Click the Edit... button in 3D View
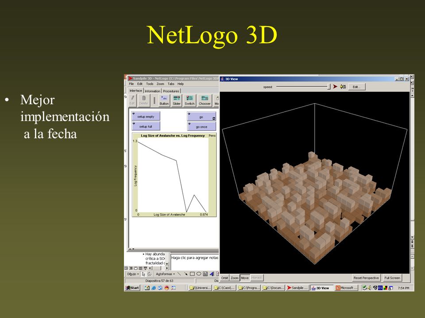The height and width of the screenshot is (318, 425). [x=357, y=87]
